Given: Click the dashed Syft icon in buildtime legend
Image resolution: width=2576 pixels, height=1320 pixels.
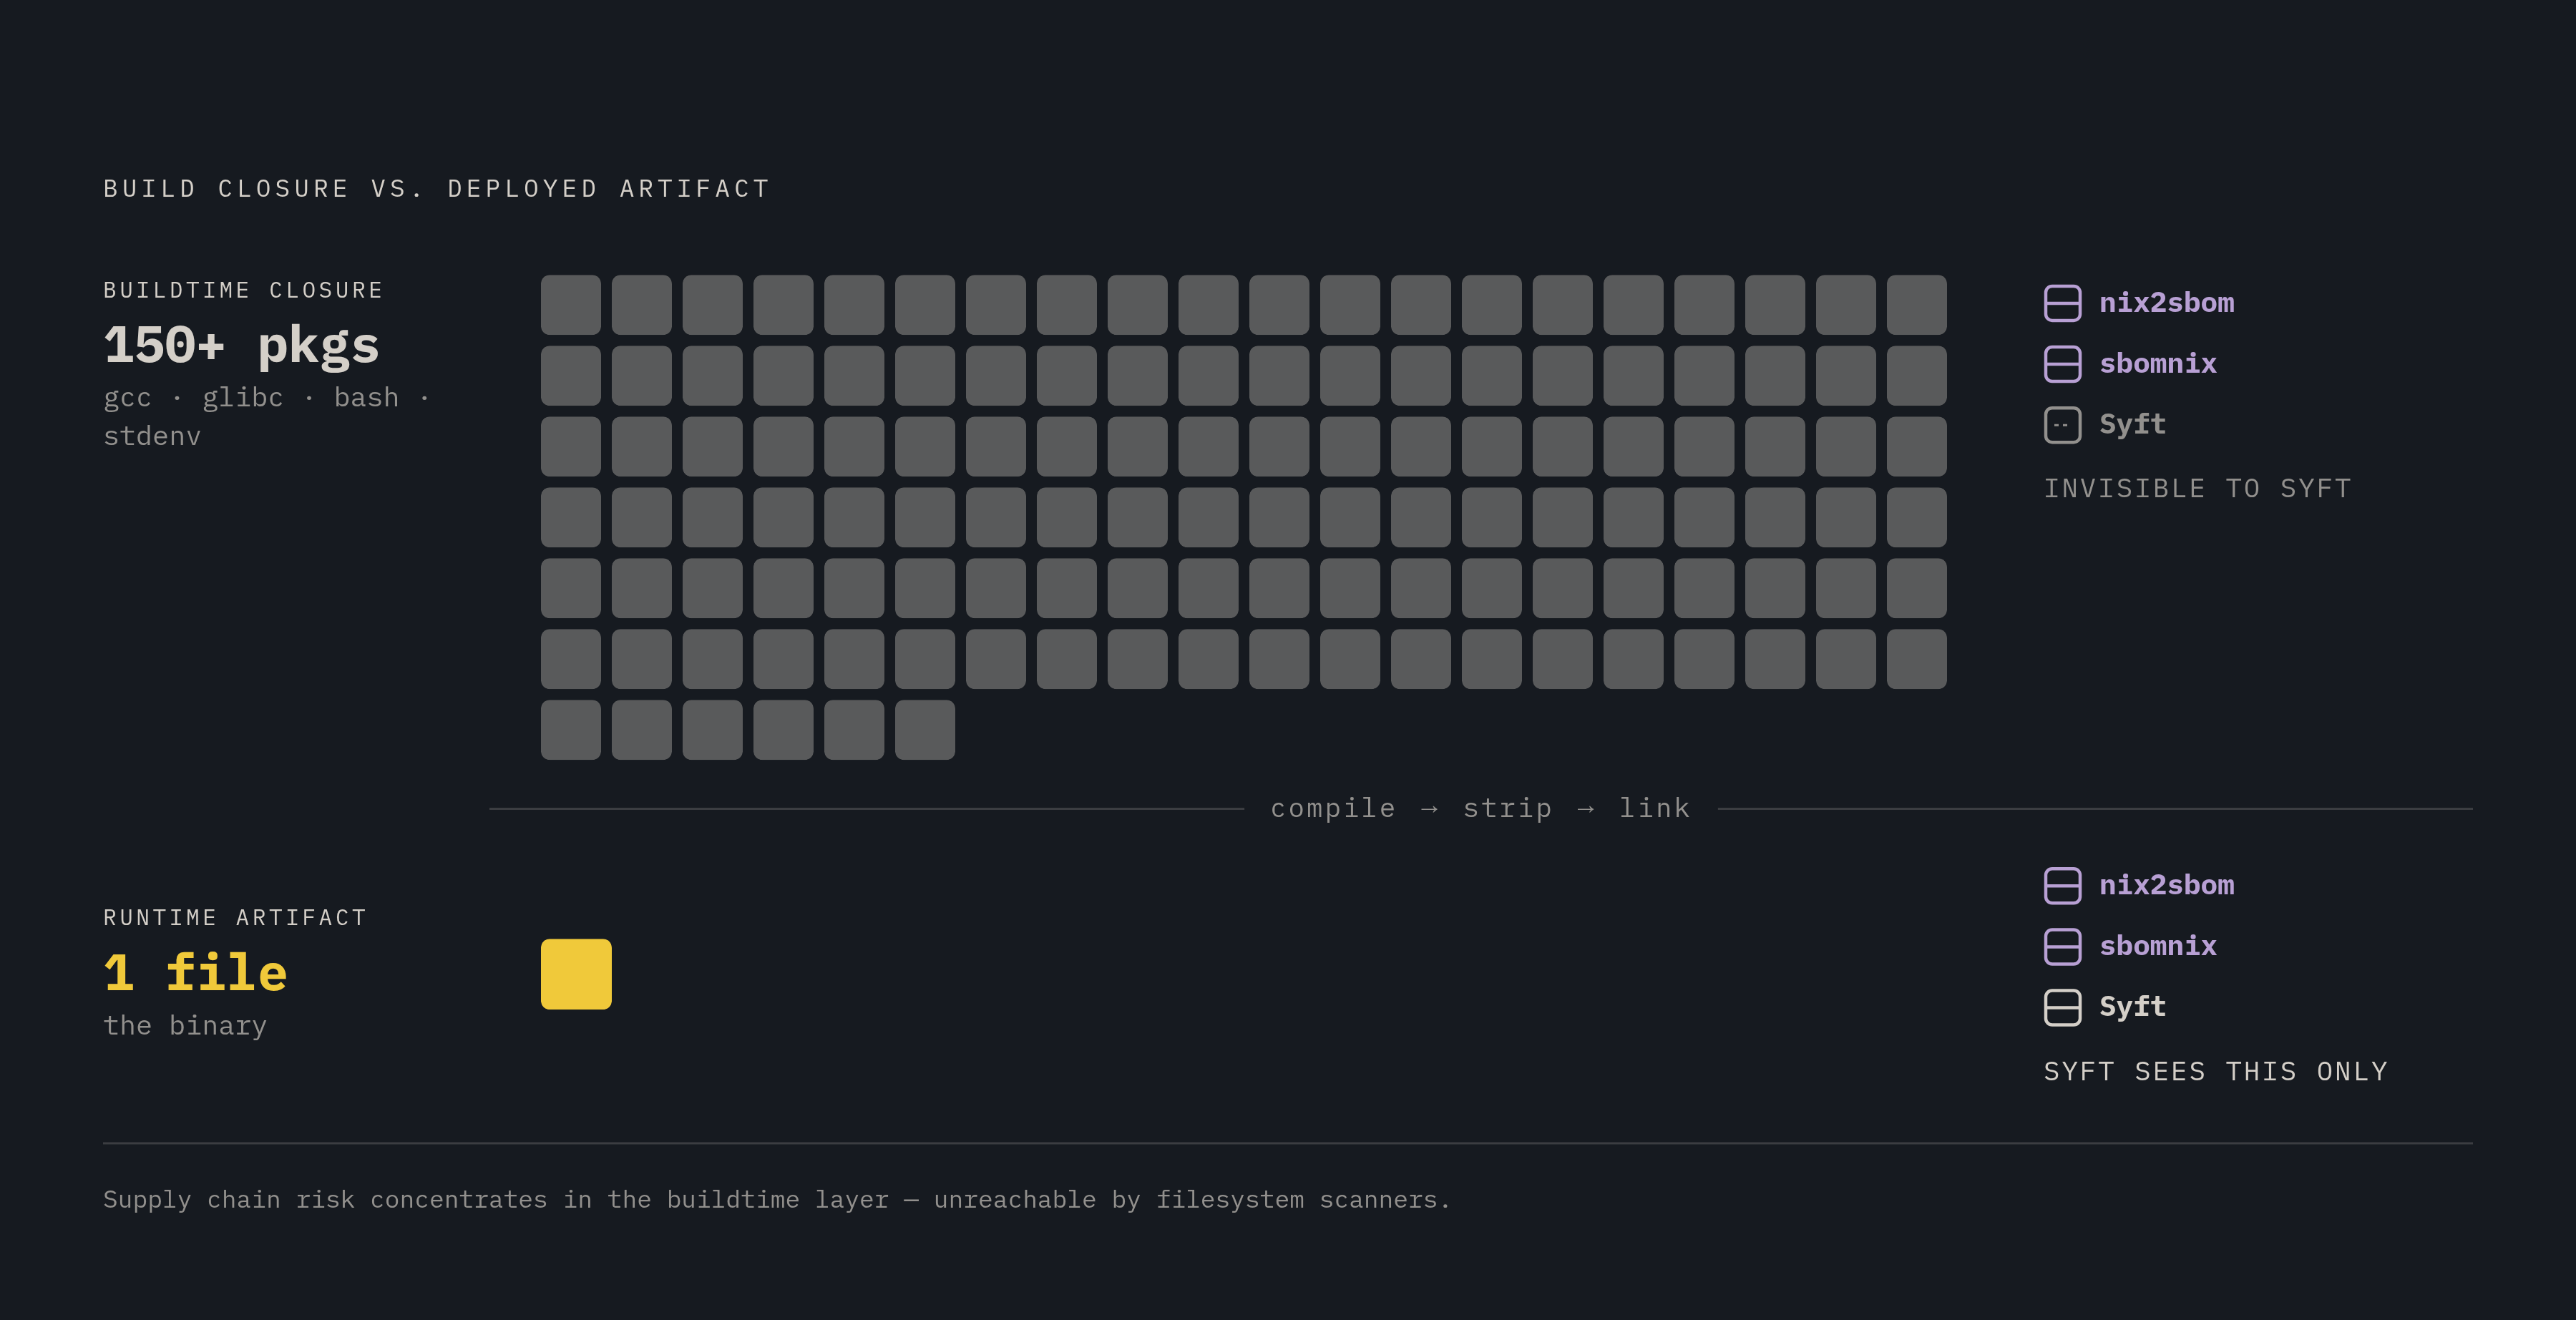Looking at the screenshot, I should (x=2062, y=425).
